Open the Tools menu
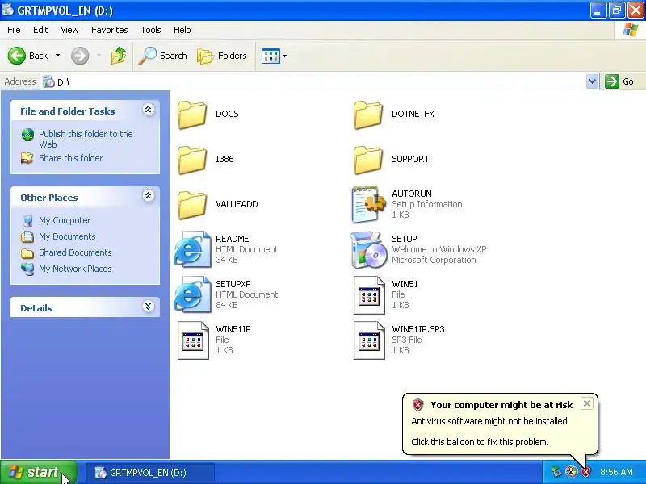This screenshot has width=646, height=484. [151, 30]
